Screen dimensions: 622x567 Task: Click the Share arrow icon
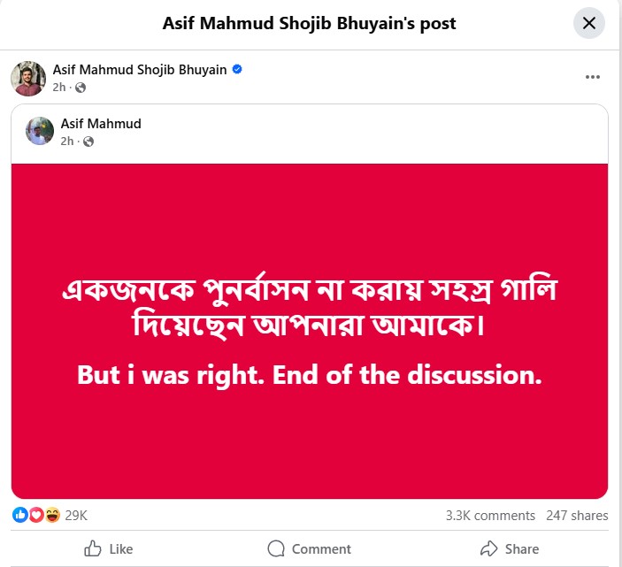(488, 549)
